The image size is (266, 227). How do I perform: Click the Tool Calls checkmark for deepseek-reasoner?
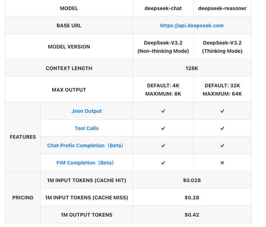[222, 128]
